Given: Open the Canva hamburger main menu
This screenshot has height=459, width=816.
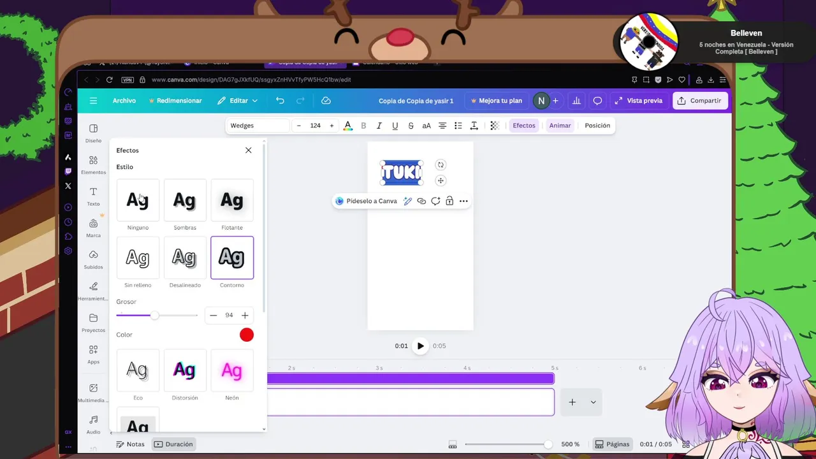Looking at the screenshot, I should (93, 101).
